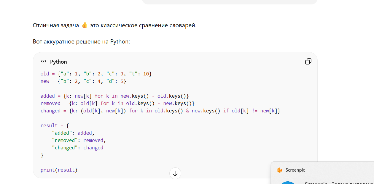Click the Screenpic fox icon in notification
This screenshot has width=374, height=184.
click(x=279, y=170)
